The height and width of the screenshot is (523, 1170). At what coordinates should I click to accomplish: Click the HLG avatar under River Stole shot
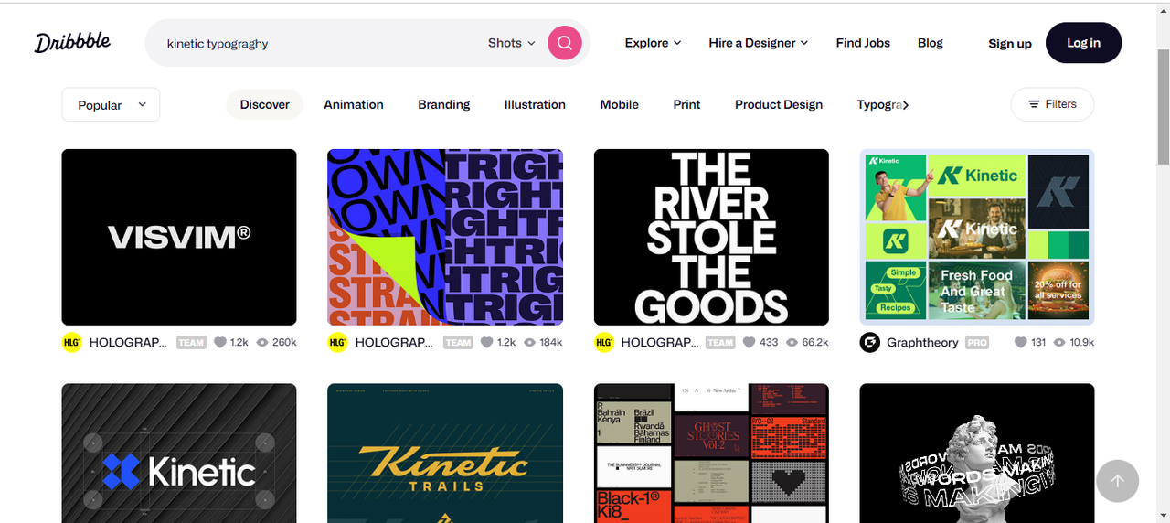tap(604, 342)
